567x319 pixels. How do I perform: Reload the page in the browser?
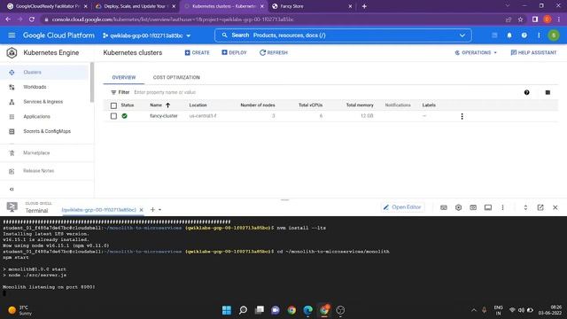pos(32,19)
